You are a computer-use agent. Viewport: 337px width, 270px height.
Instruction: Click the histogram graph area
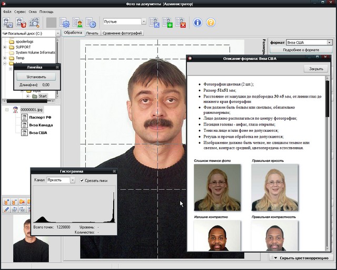coord(74,204)
